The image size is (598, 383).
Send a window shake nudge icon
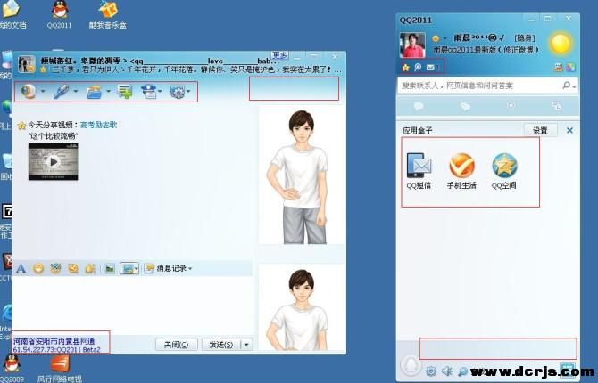point(73,269)
